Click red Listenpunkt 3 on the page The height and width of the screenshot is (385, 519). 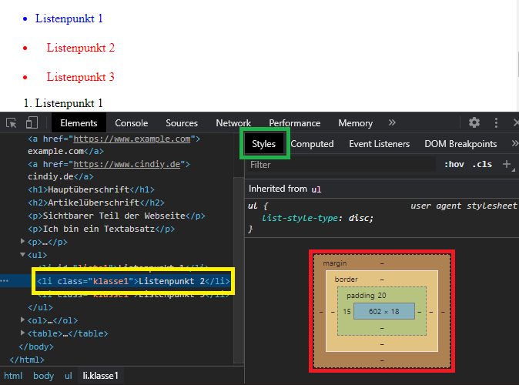coord(80,77)
